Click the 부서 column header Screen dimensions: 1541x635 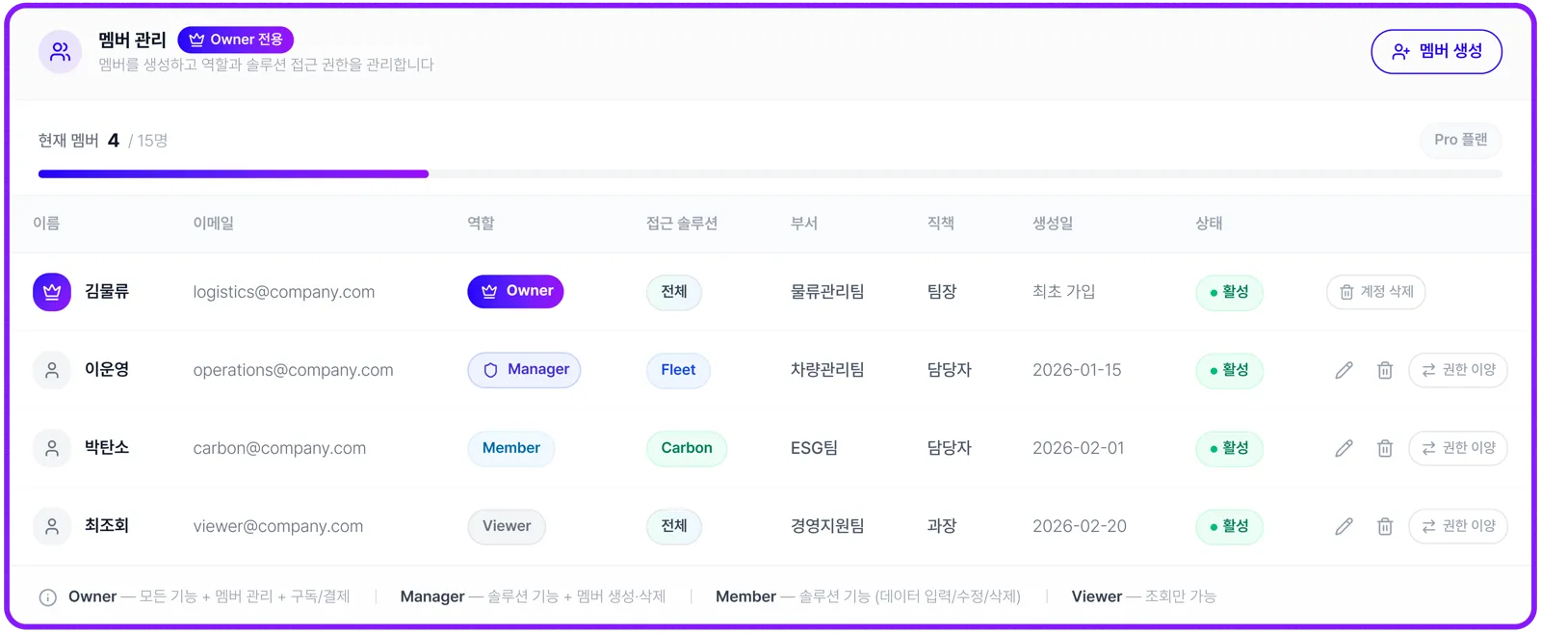pos(804,224)
